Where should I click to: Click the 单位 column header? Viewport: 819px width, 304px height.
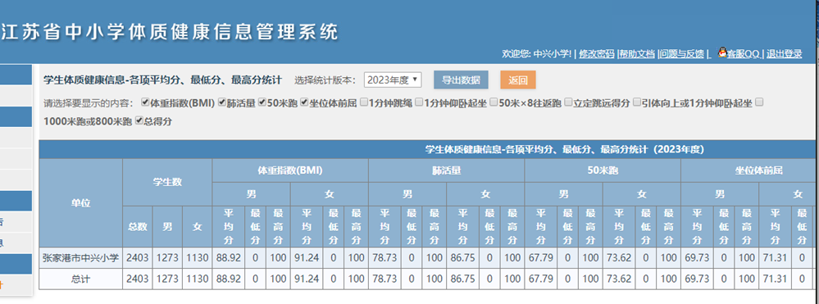81,203
